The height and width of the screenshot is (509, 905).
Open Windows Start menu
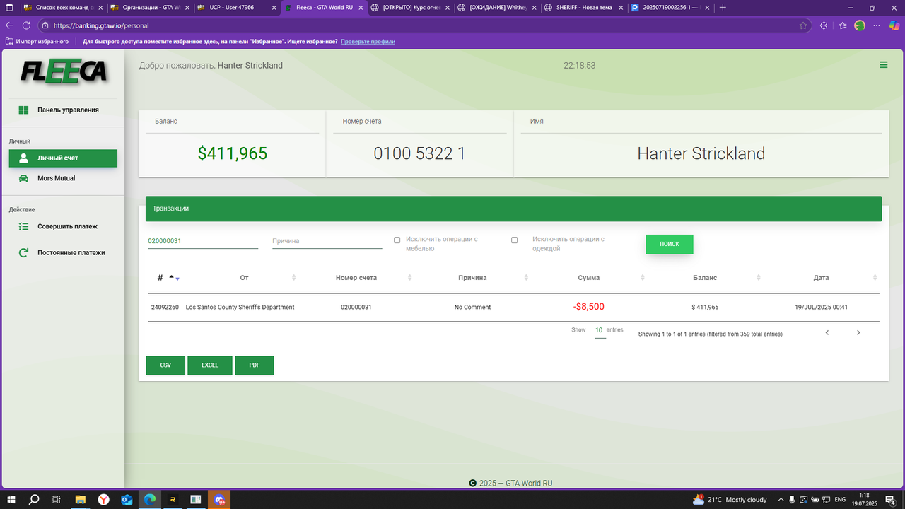[11, 500]
